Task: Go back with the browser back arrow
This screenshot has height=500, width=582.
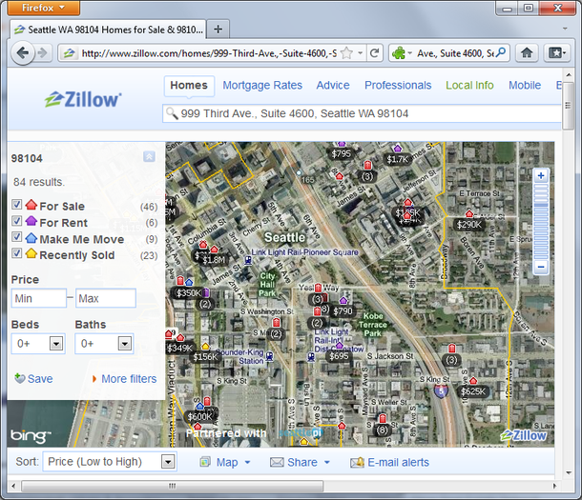Action: [23, 53]
